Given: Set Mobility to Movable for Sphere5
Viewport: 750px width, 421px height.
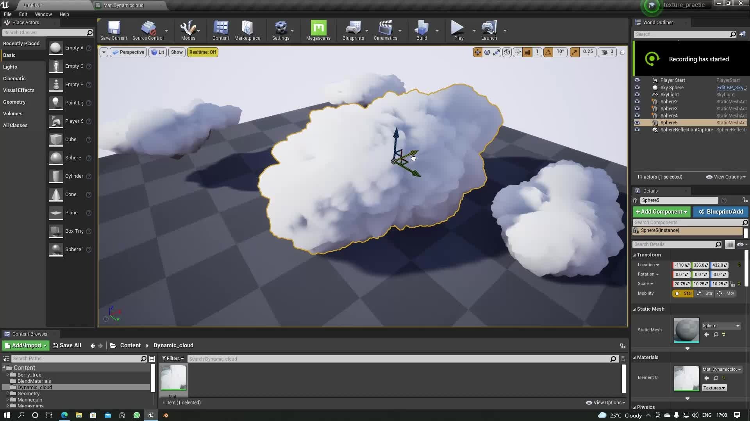Looking at the screenshot, I should coord(727,293).
